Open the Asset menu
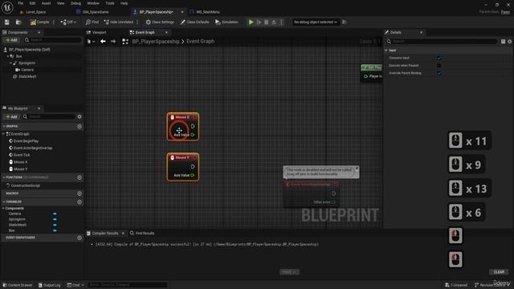Screen dimensions: 514x289 point(46,3)
